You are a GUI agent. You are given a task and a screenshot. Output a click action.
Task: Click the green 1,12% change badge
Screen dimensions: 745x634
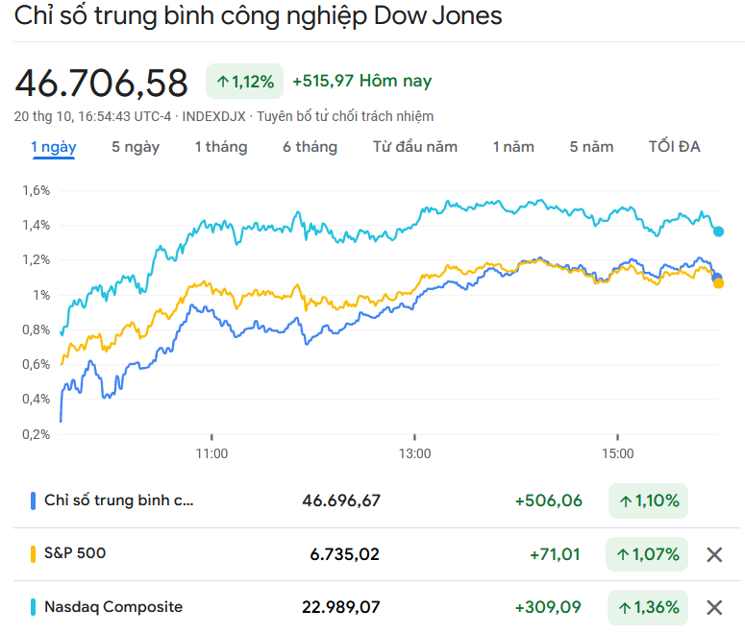(x=244, y=82)
